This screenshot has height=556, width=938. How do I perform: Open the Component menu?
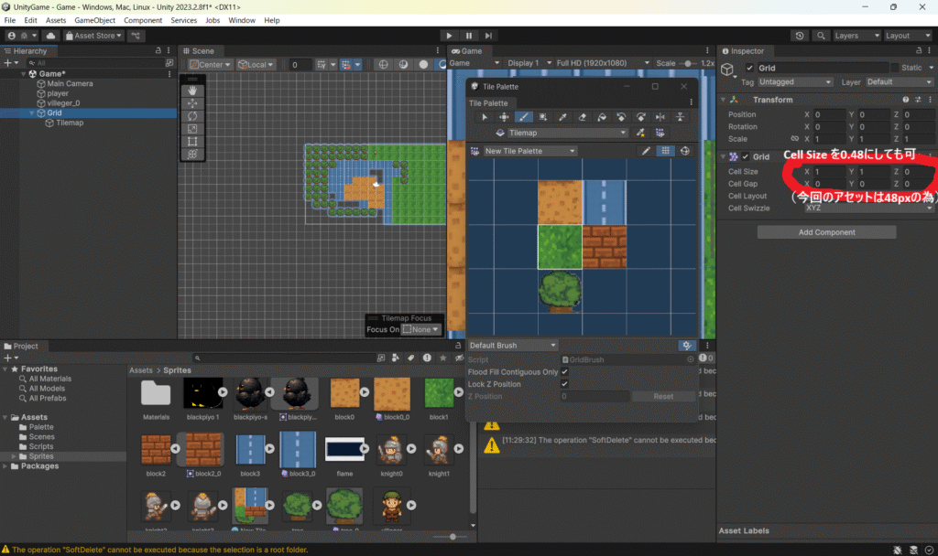142,20
